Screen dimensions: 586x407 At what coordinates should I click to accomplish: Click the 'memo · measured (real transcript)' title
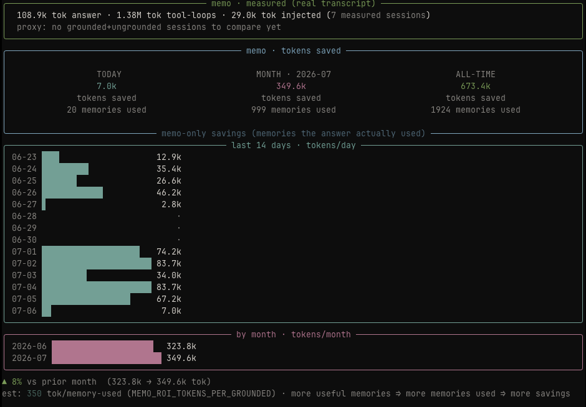click(294, 4)
